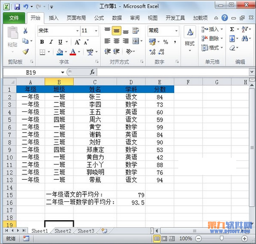Toggle Bold formatting
This screenshot has width=256, height=244.
(x=42, y=42)
